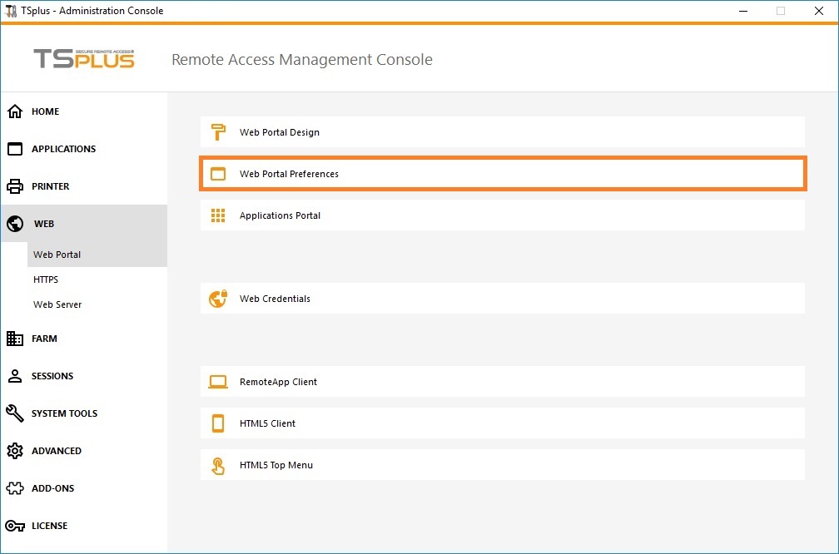Click the Web Credentials globe lock icon
Image resolution: width=839 pixels, height=554 pixels.
(x=218, y=299)
